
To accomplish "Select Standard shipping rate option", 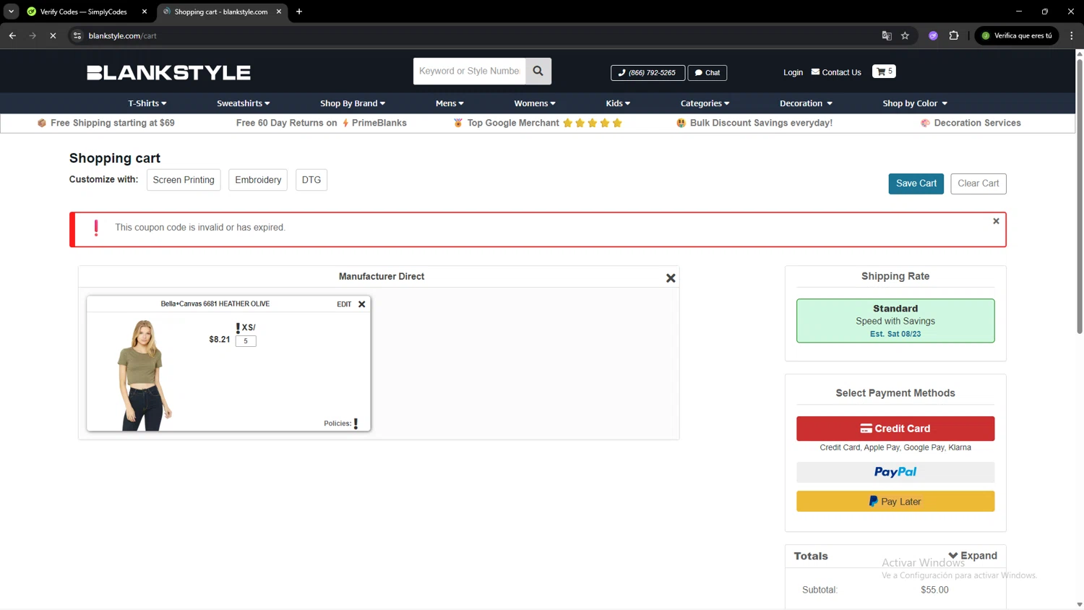I will click(895, 321).
